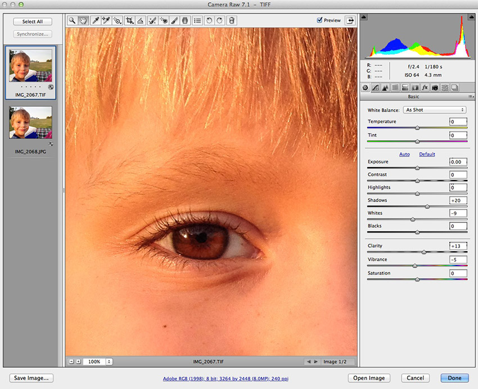Select the Crop tool

[x=130, y=21]
